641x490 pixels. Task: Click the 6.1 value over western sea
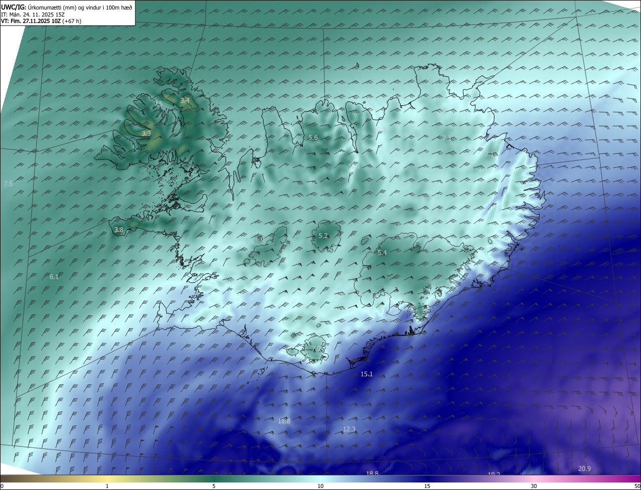54,277
